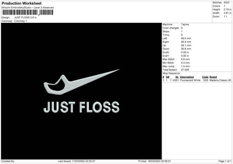Click the 'Page 1 of 1' indicator
Screen dimensions: 233x164
[225, 161]
